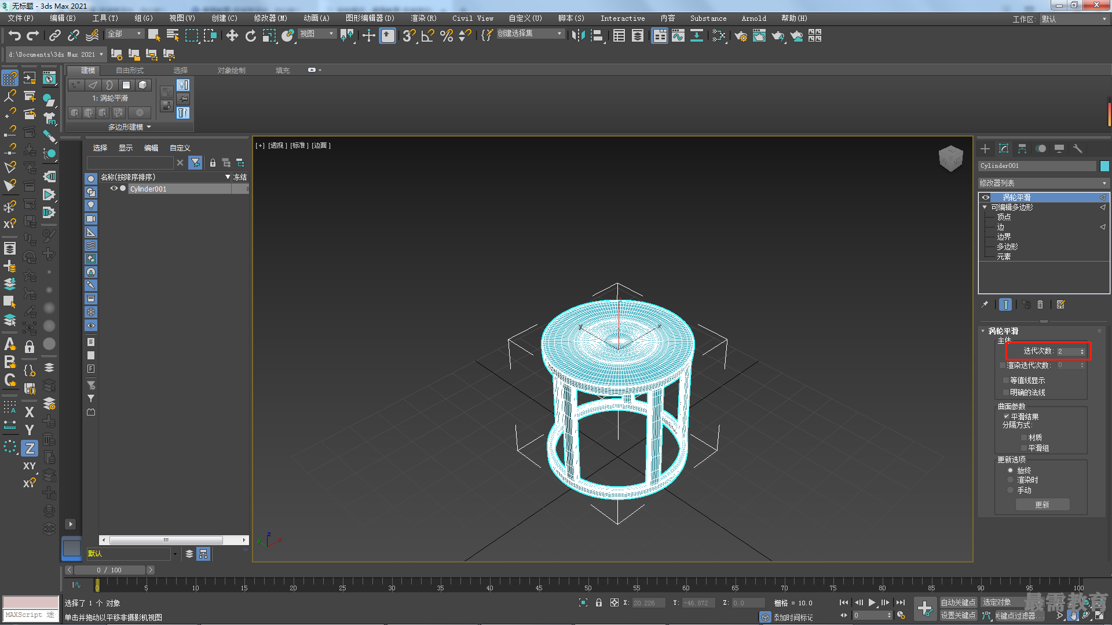Screen dimensions: 1112x625
Task: Open the Utilities wrench panel icon
Action: click(x=1078, y=149)
